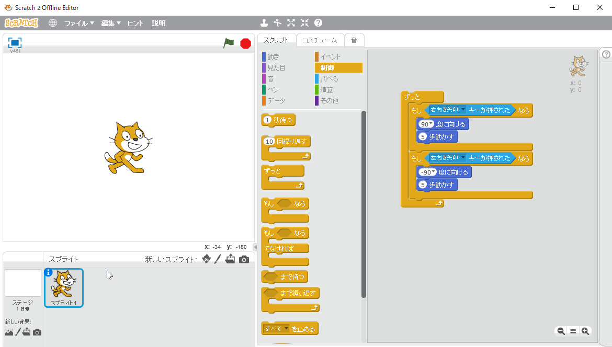Create a new sprite from camera
Image resolution: width=612 pixels, height=347 pixels.
[x=244, y=259]
